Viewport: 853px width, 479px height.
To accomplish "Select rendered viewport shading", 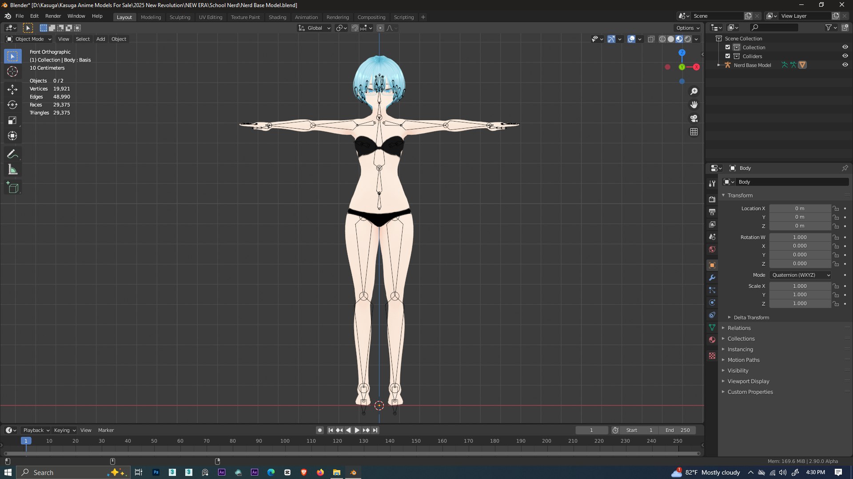I will [688, 39].
